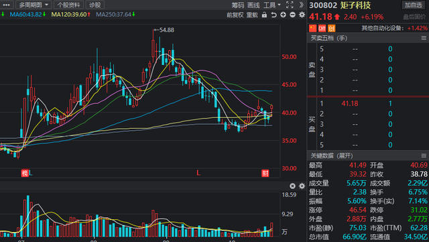Toggle 盘后固价 option

[x=414, y=17]
